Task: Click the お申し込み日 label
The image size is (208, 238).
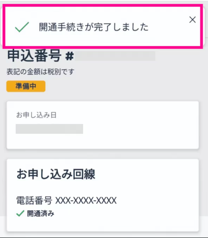Action: coord(37,115)
